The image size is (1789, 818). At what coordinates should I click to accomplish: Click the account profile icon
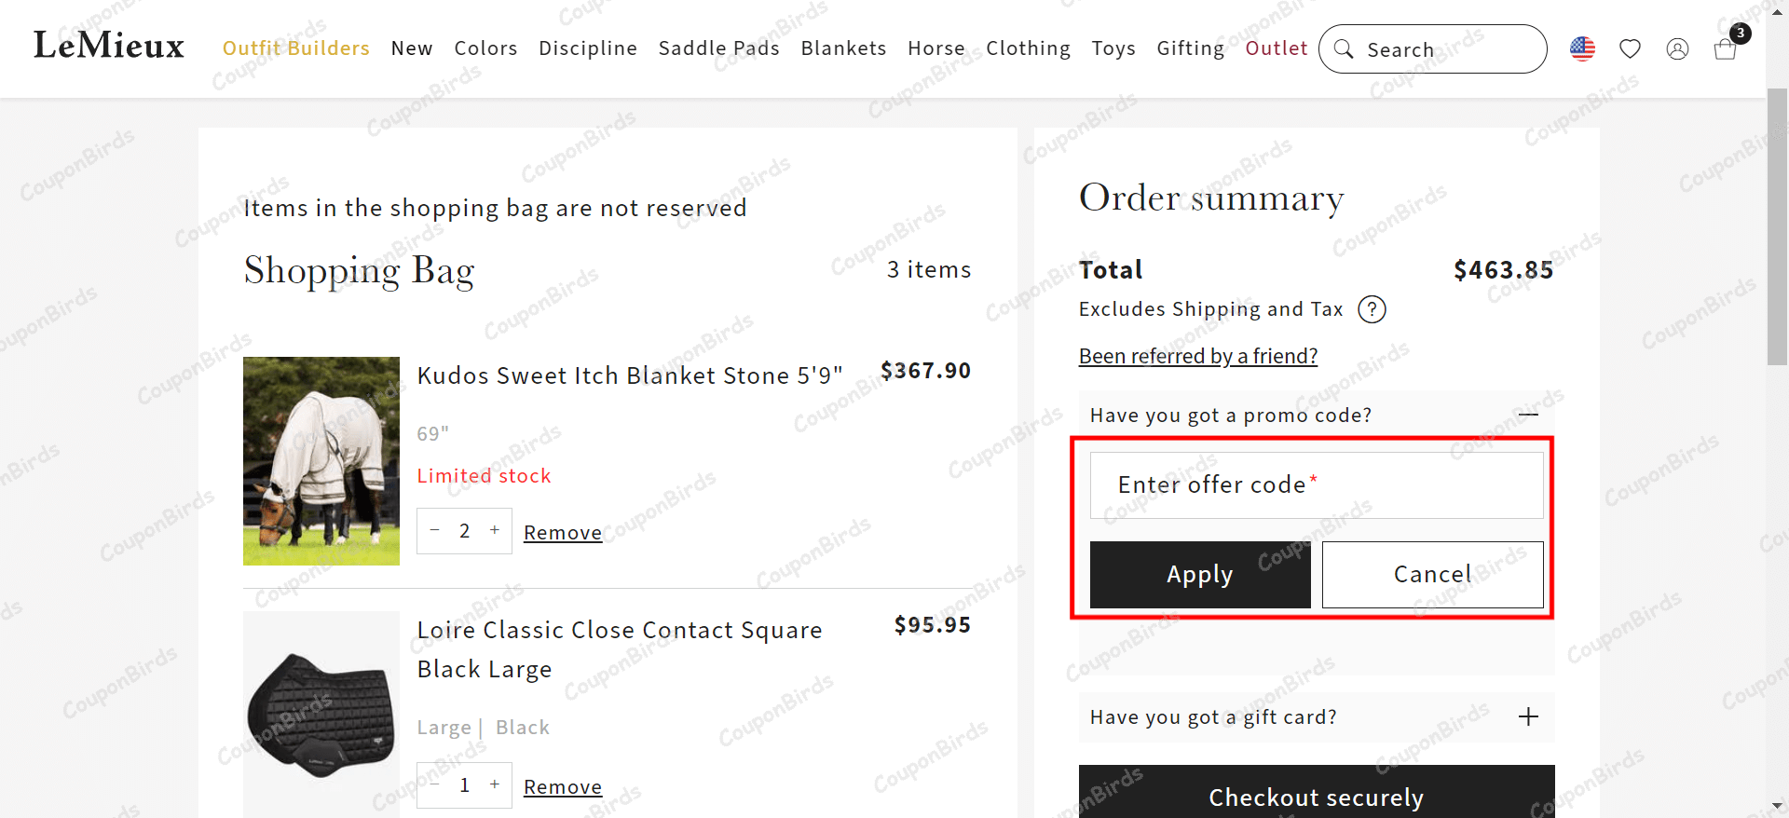click(1677, 48)
